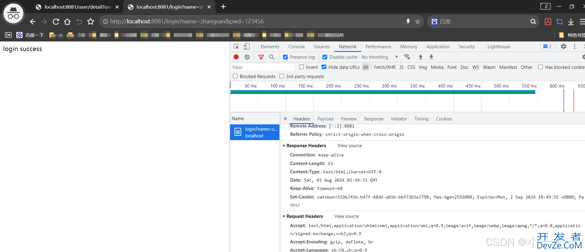
Task: Click the lightning speed-mode icon in address bar
Action: tap(408, 22)
